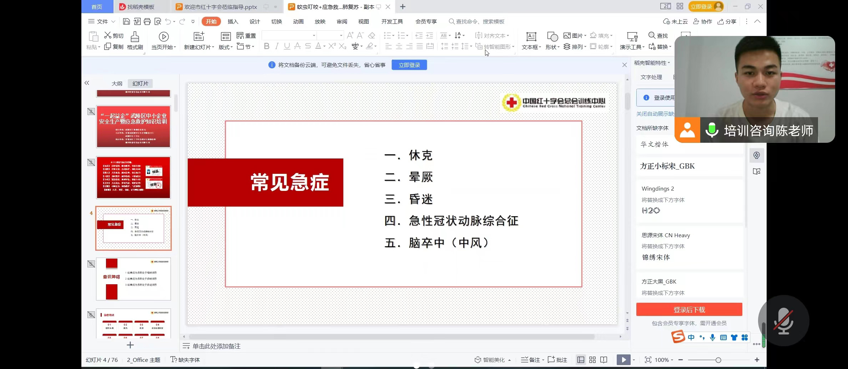Open the Shapes (形状) tool

pos(552,37)
